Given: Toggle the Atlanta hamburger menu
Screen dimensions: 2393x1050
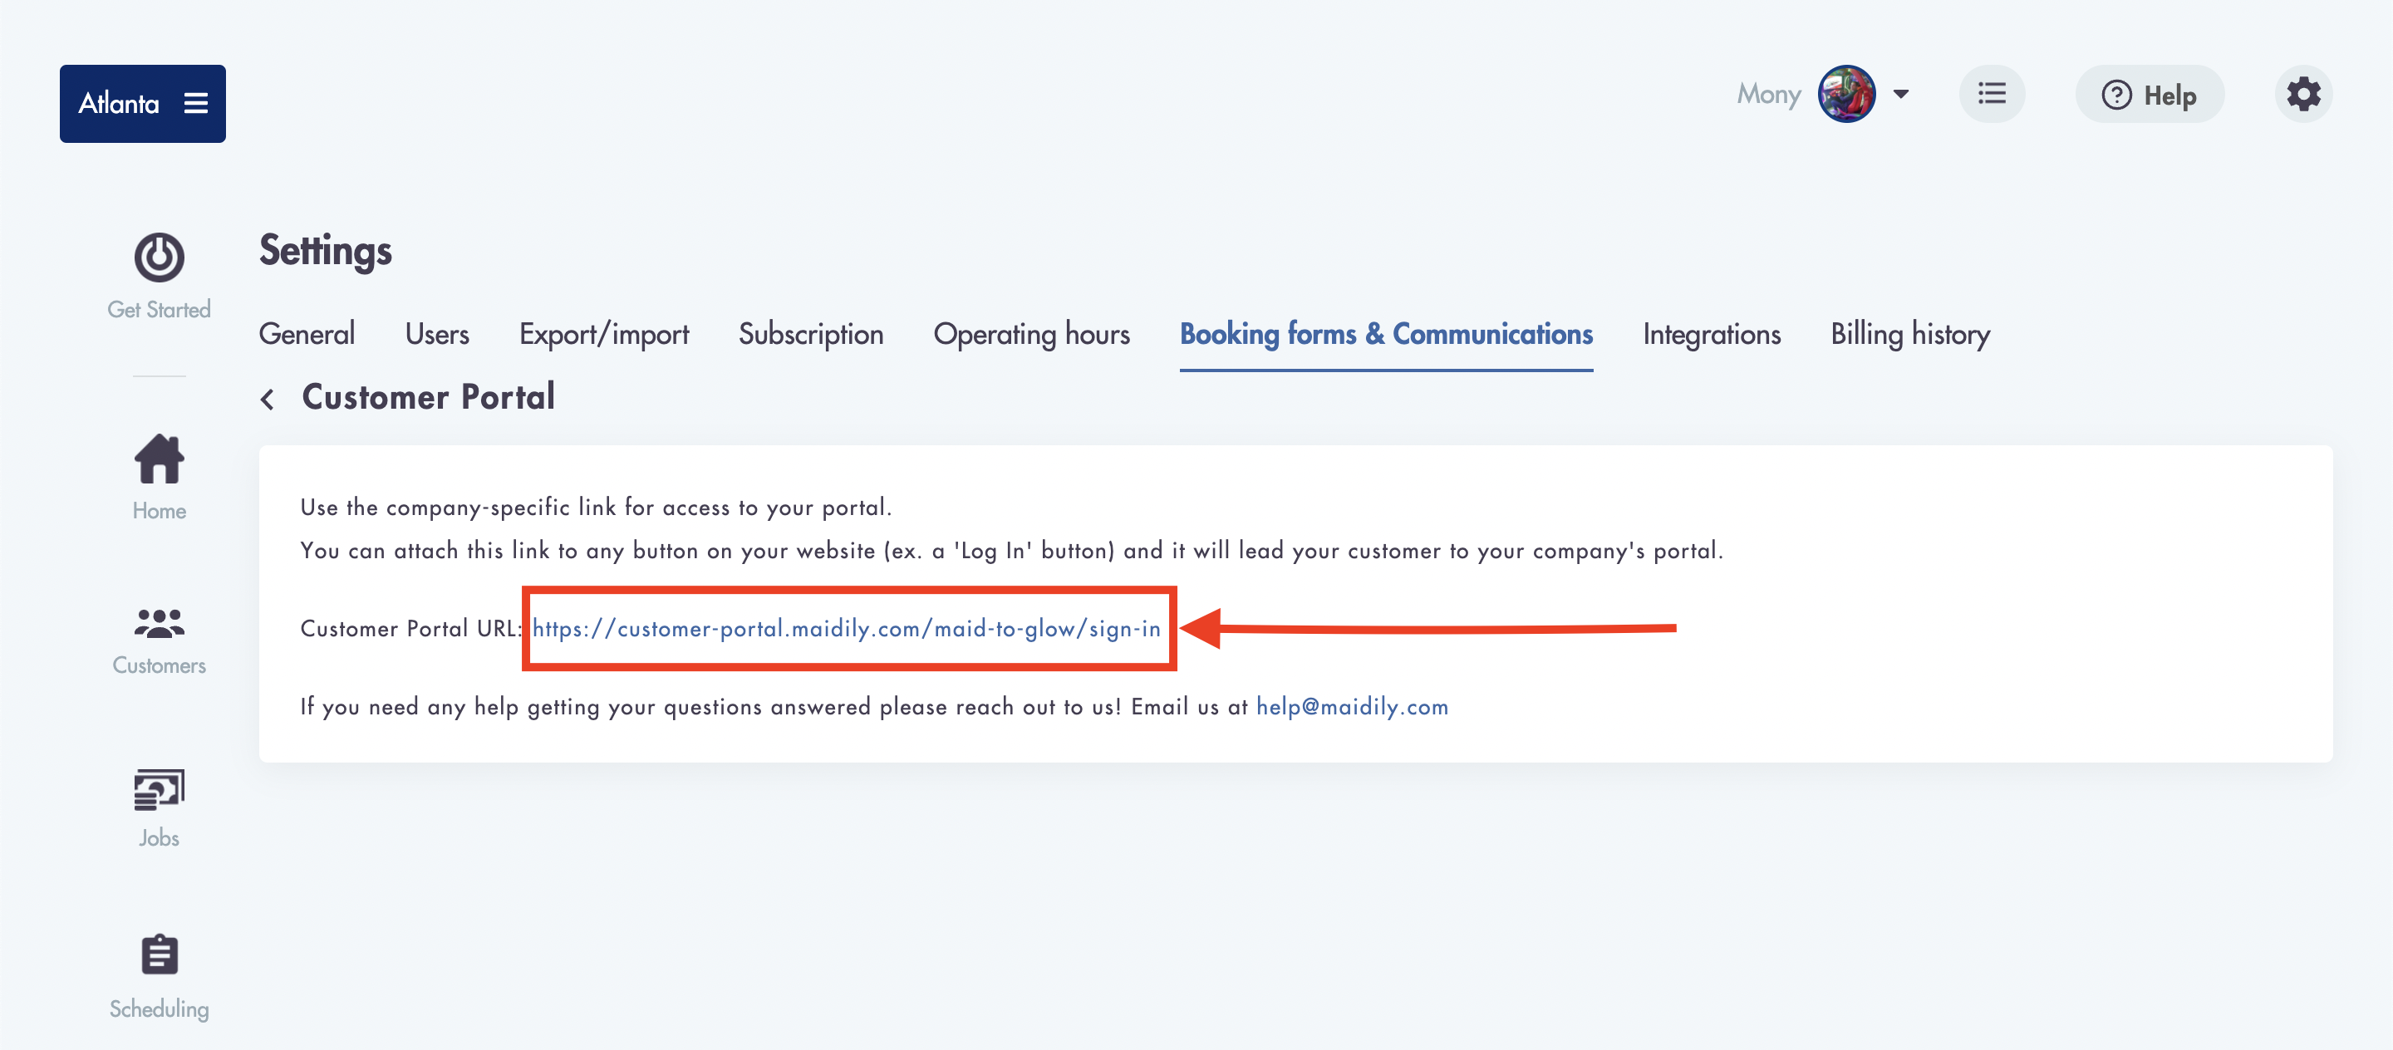Looking at the screenshot, I should point(196,103).
